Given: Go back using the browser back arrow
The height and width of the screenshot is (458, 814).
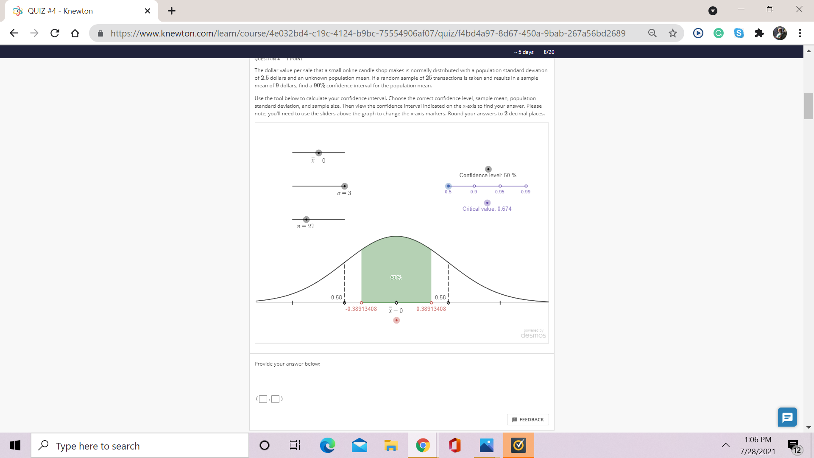Looking at the screenshot, I should click(14, 33).
